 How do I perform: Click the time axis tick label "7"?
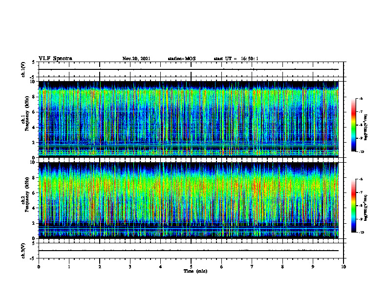pos(252,267)
